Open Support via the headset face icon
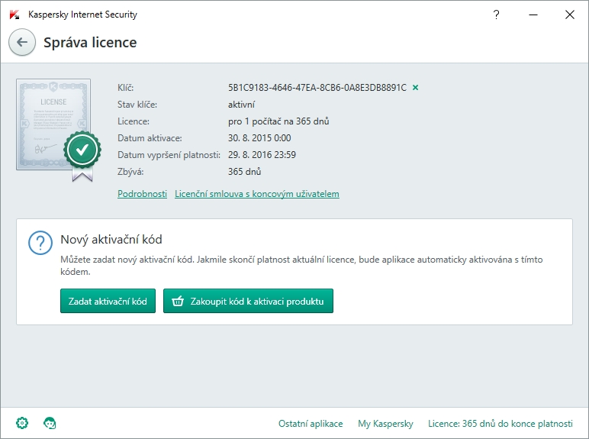Image resolution: width=589 pixels, height=439 pixels. 50,423
